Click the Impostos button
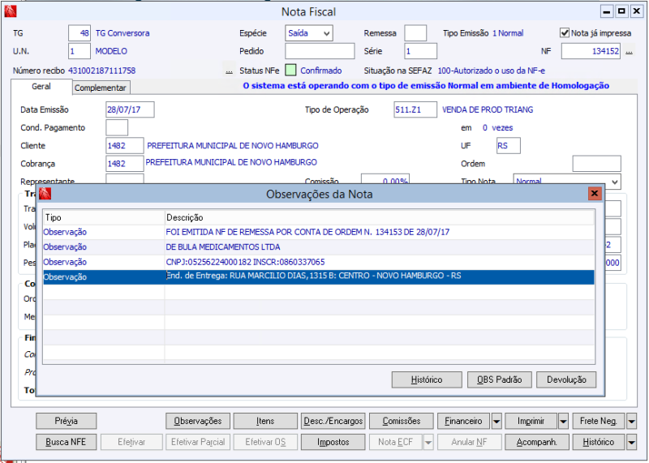Viewport: 649px width, 463px height. (333, 442)
